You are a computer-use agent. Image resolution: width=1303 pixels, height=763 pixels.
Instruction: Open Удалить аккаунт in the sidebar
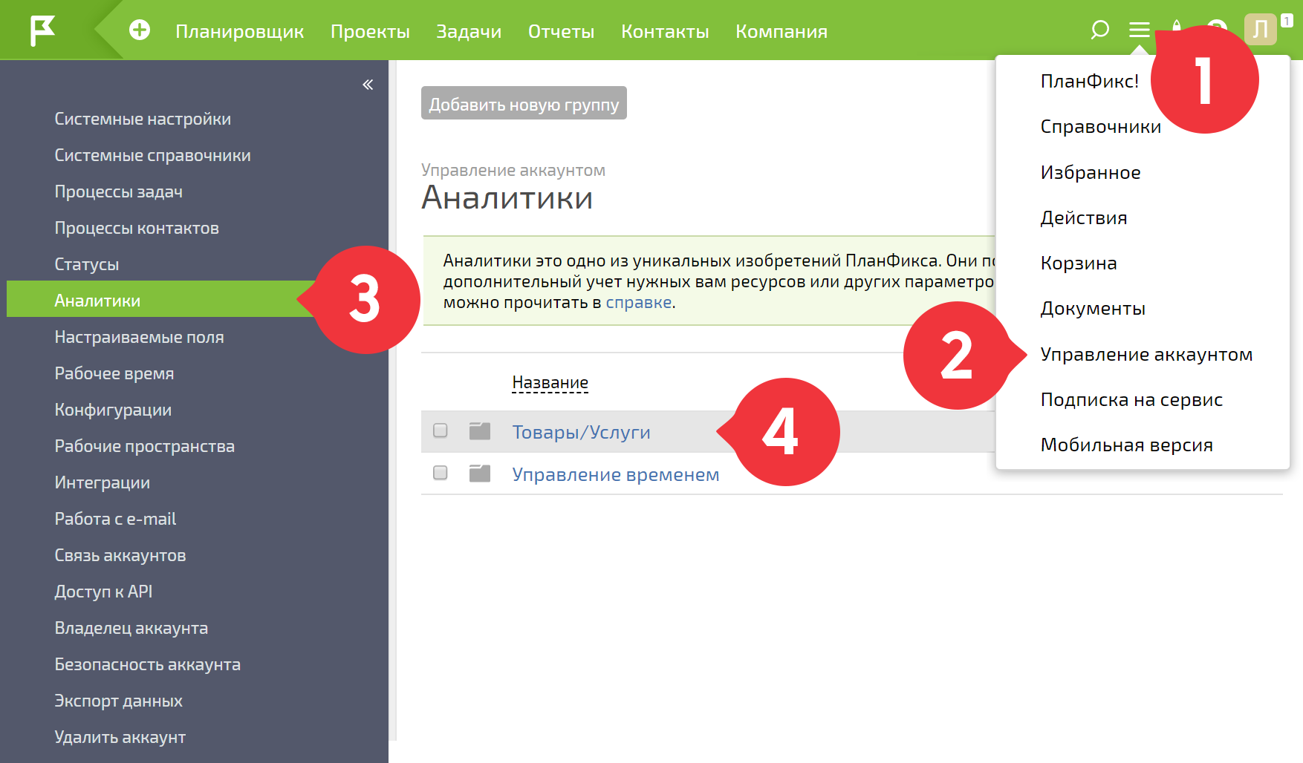pos(120,737)
